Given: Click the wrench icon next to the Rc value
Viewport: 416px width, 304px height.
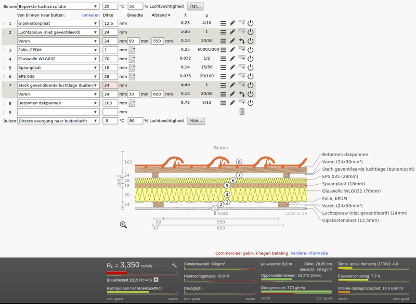Looking at the screenshot, I should coord(174,265).
